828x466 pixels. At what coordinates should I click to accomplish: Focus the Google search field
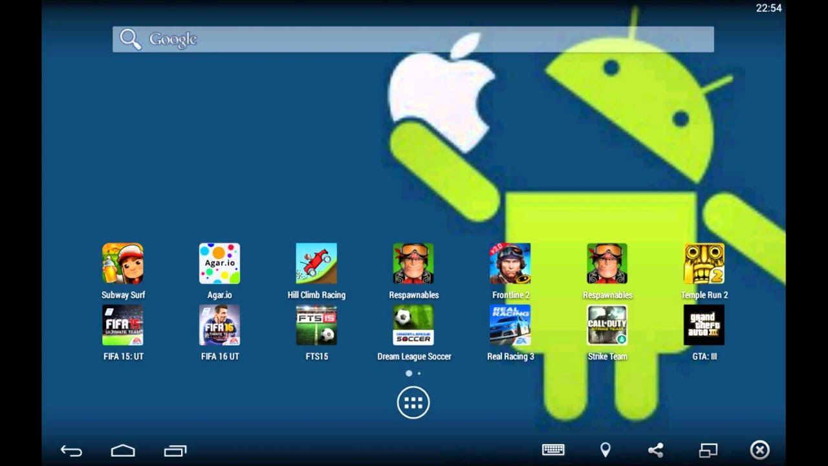pos(413,39)
